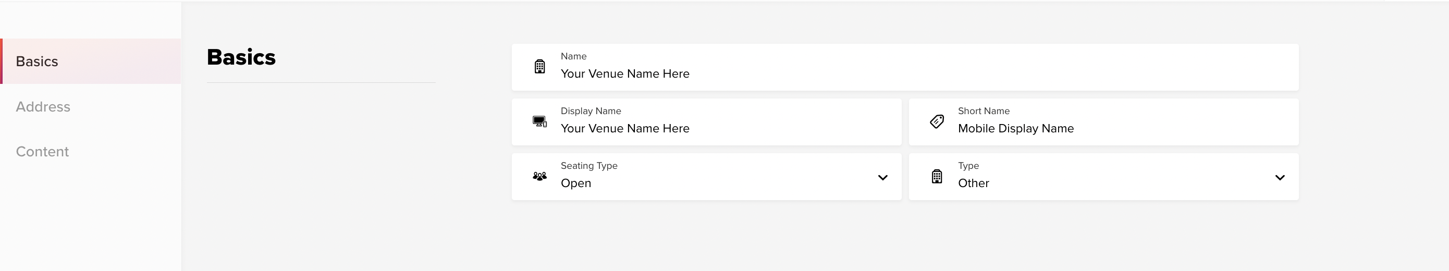Click the monitor icon beside Display Name
1449x271 pixels.
[539, 121]
